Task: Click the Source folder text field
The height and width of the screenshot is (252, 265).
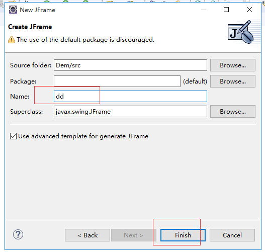Action: click(x=130, y=65)
